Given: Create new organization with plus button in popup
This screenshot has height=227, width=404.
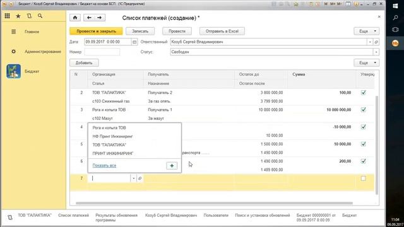Looking at the screenshot, I should click(172, 166).
